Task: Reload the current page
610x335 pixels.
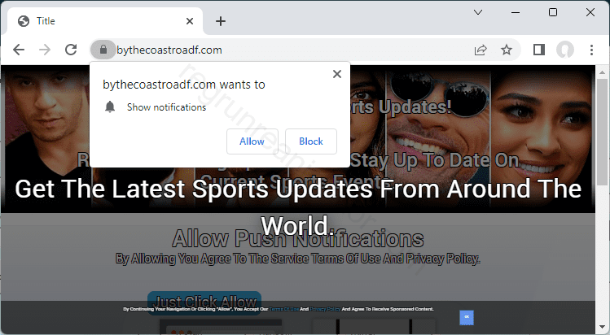Action: pos(71,50)
